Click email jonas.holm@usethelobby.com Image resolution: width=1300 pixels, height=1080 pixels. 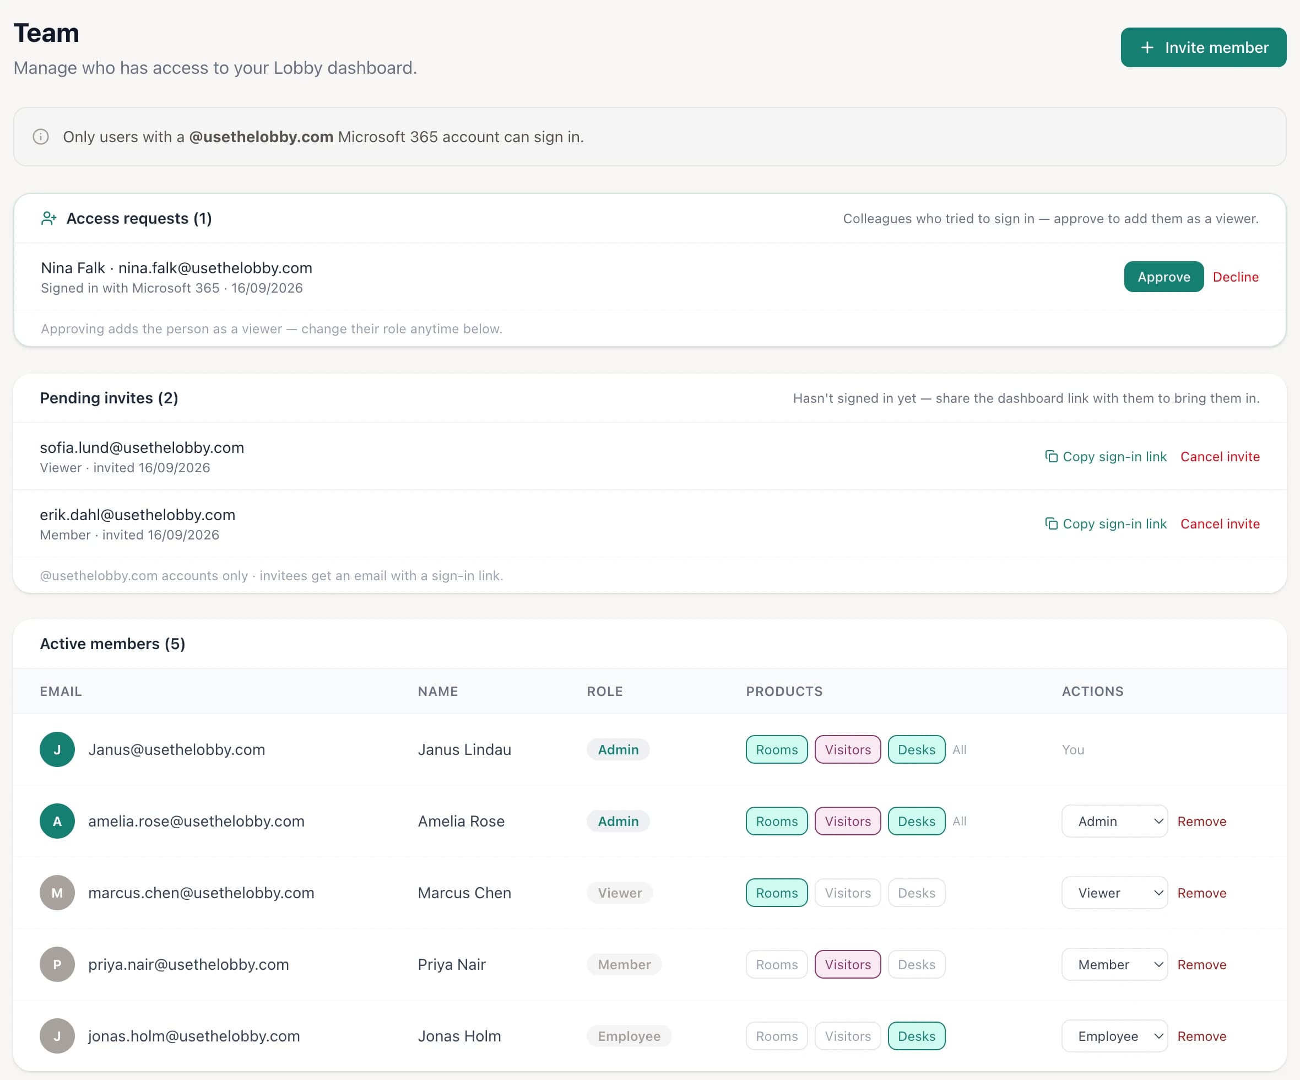click(194, 1036)
